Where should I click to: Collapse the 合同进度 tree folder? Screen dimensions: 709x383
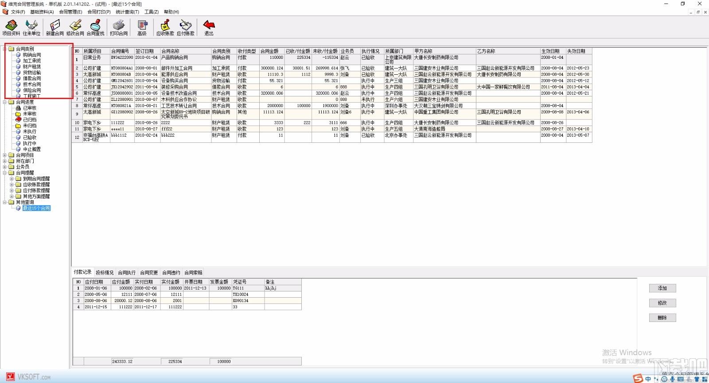point(5,102)
